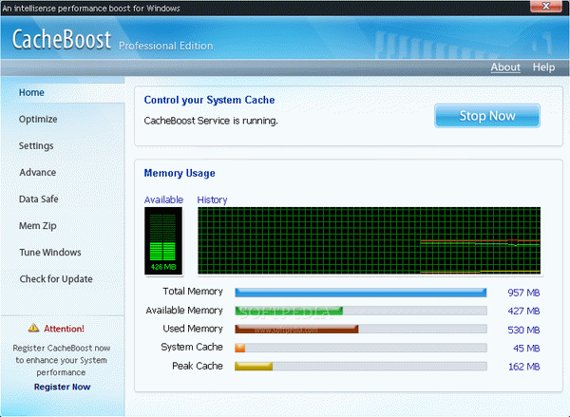Click the Register Now link
Viewport: 570px width, 417px height.
[62, 387]
